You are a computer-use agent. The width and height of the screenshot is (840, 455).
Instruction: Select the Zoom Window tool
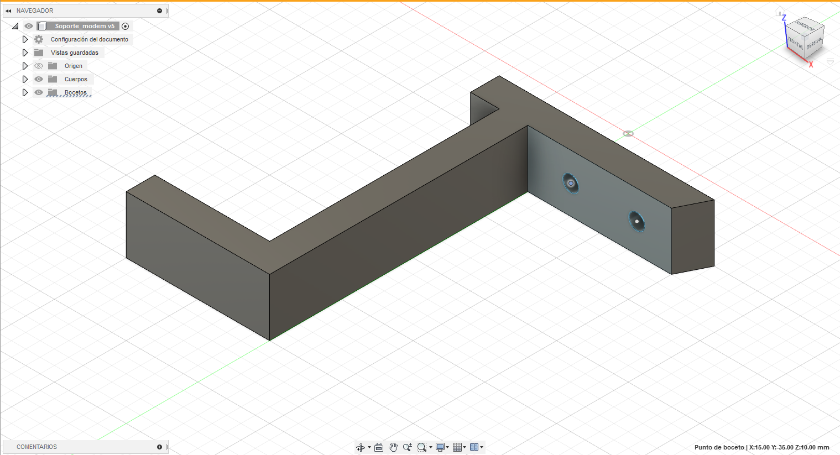click(422, 447)
